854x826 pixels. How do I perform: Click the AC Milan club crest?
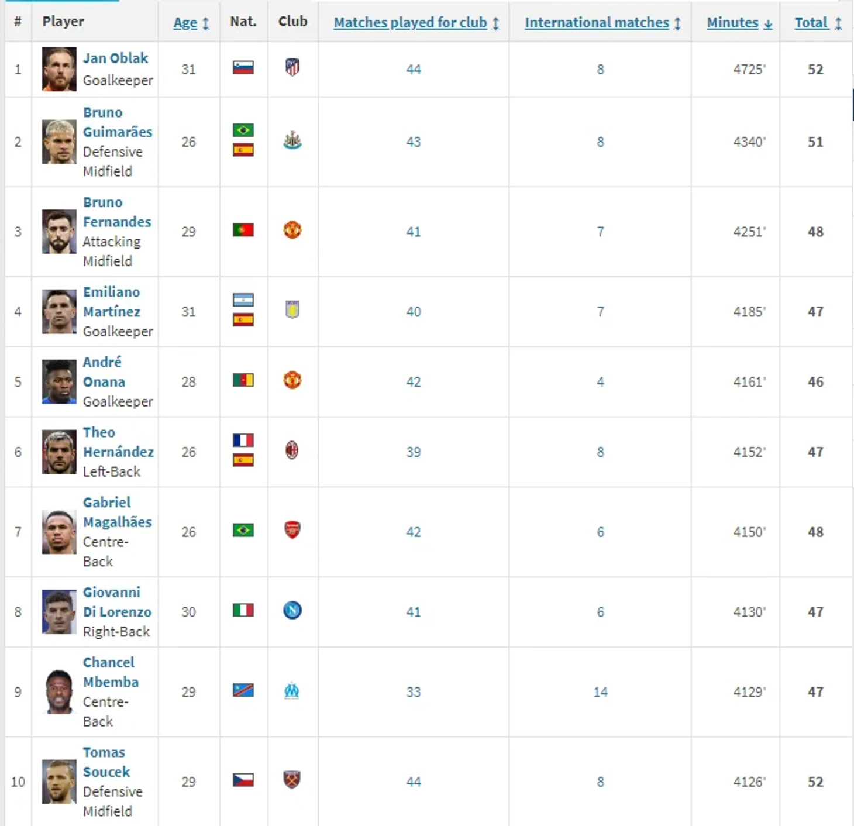pos(292,450)
